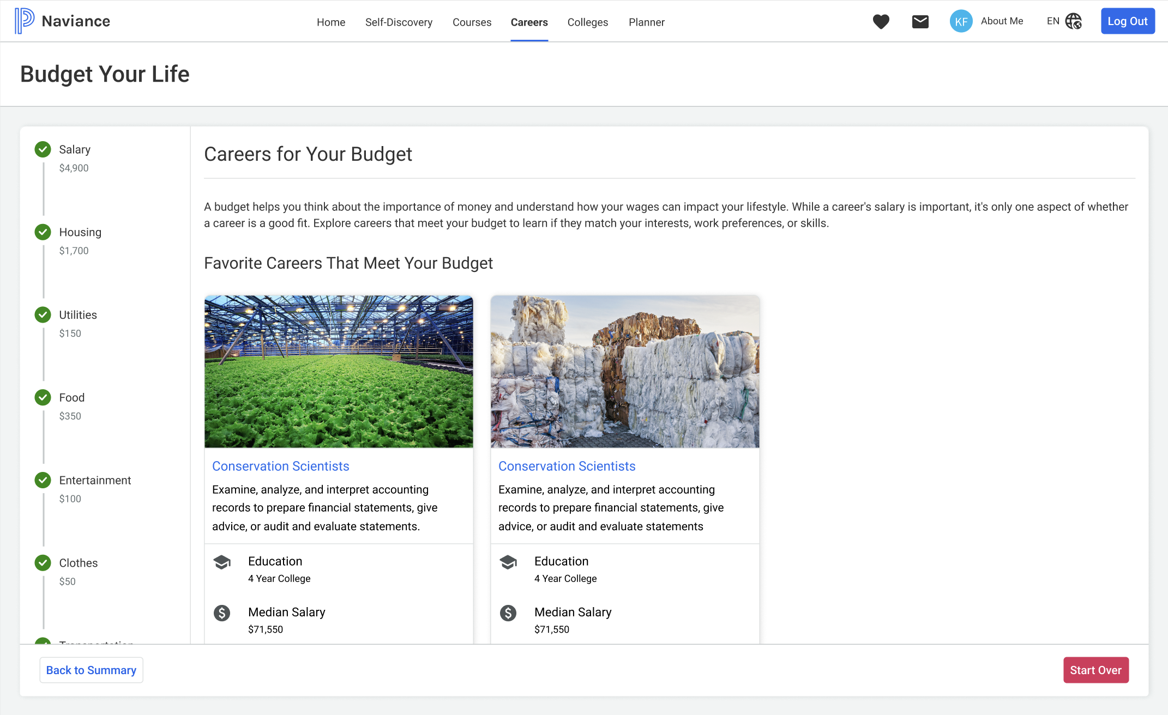The width and height of the screenshot is (1168, 715).
Task: Click the $100 entertainment amount
Action: 70,499
